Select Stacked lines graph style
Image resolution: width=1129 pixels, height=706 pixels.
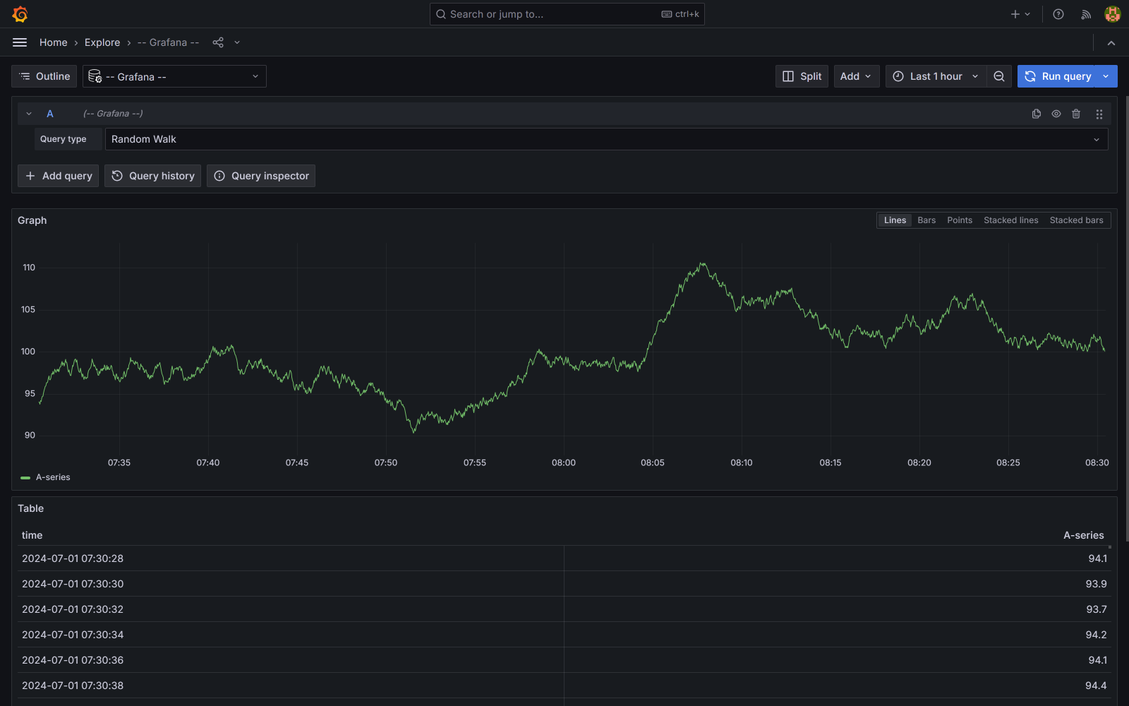click(x=1011, y=220)
